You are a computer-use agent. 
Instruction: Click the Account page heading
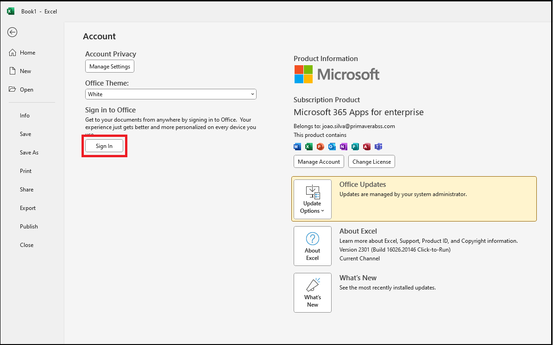[100, 36]
